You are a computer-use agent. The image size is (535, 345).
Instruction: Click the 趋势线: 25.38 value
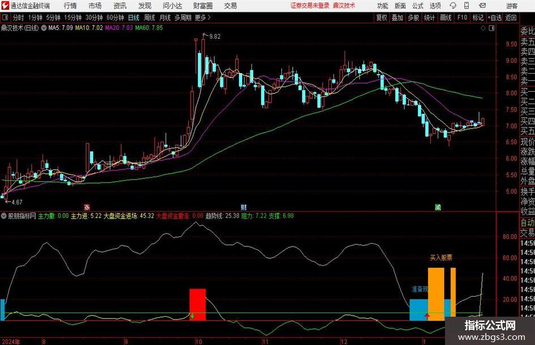point(222,216)
